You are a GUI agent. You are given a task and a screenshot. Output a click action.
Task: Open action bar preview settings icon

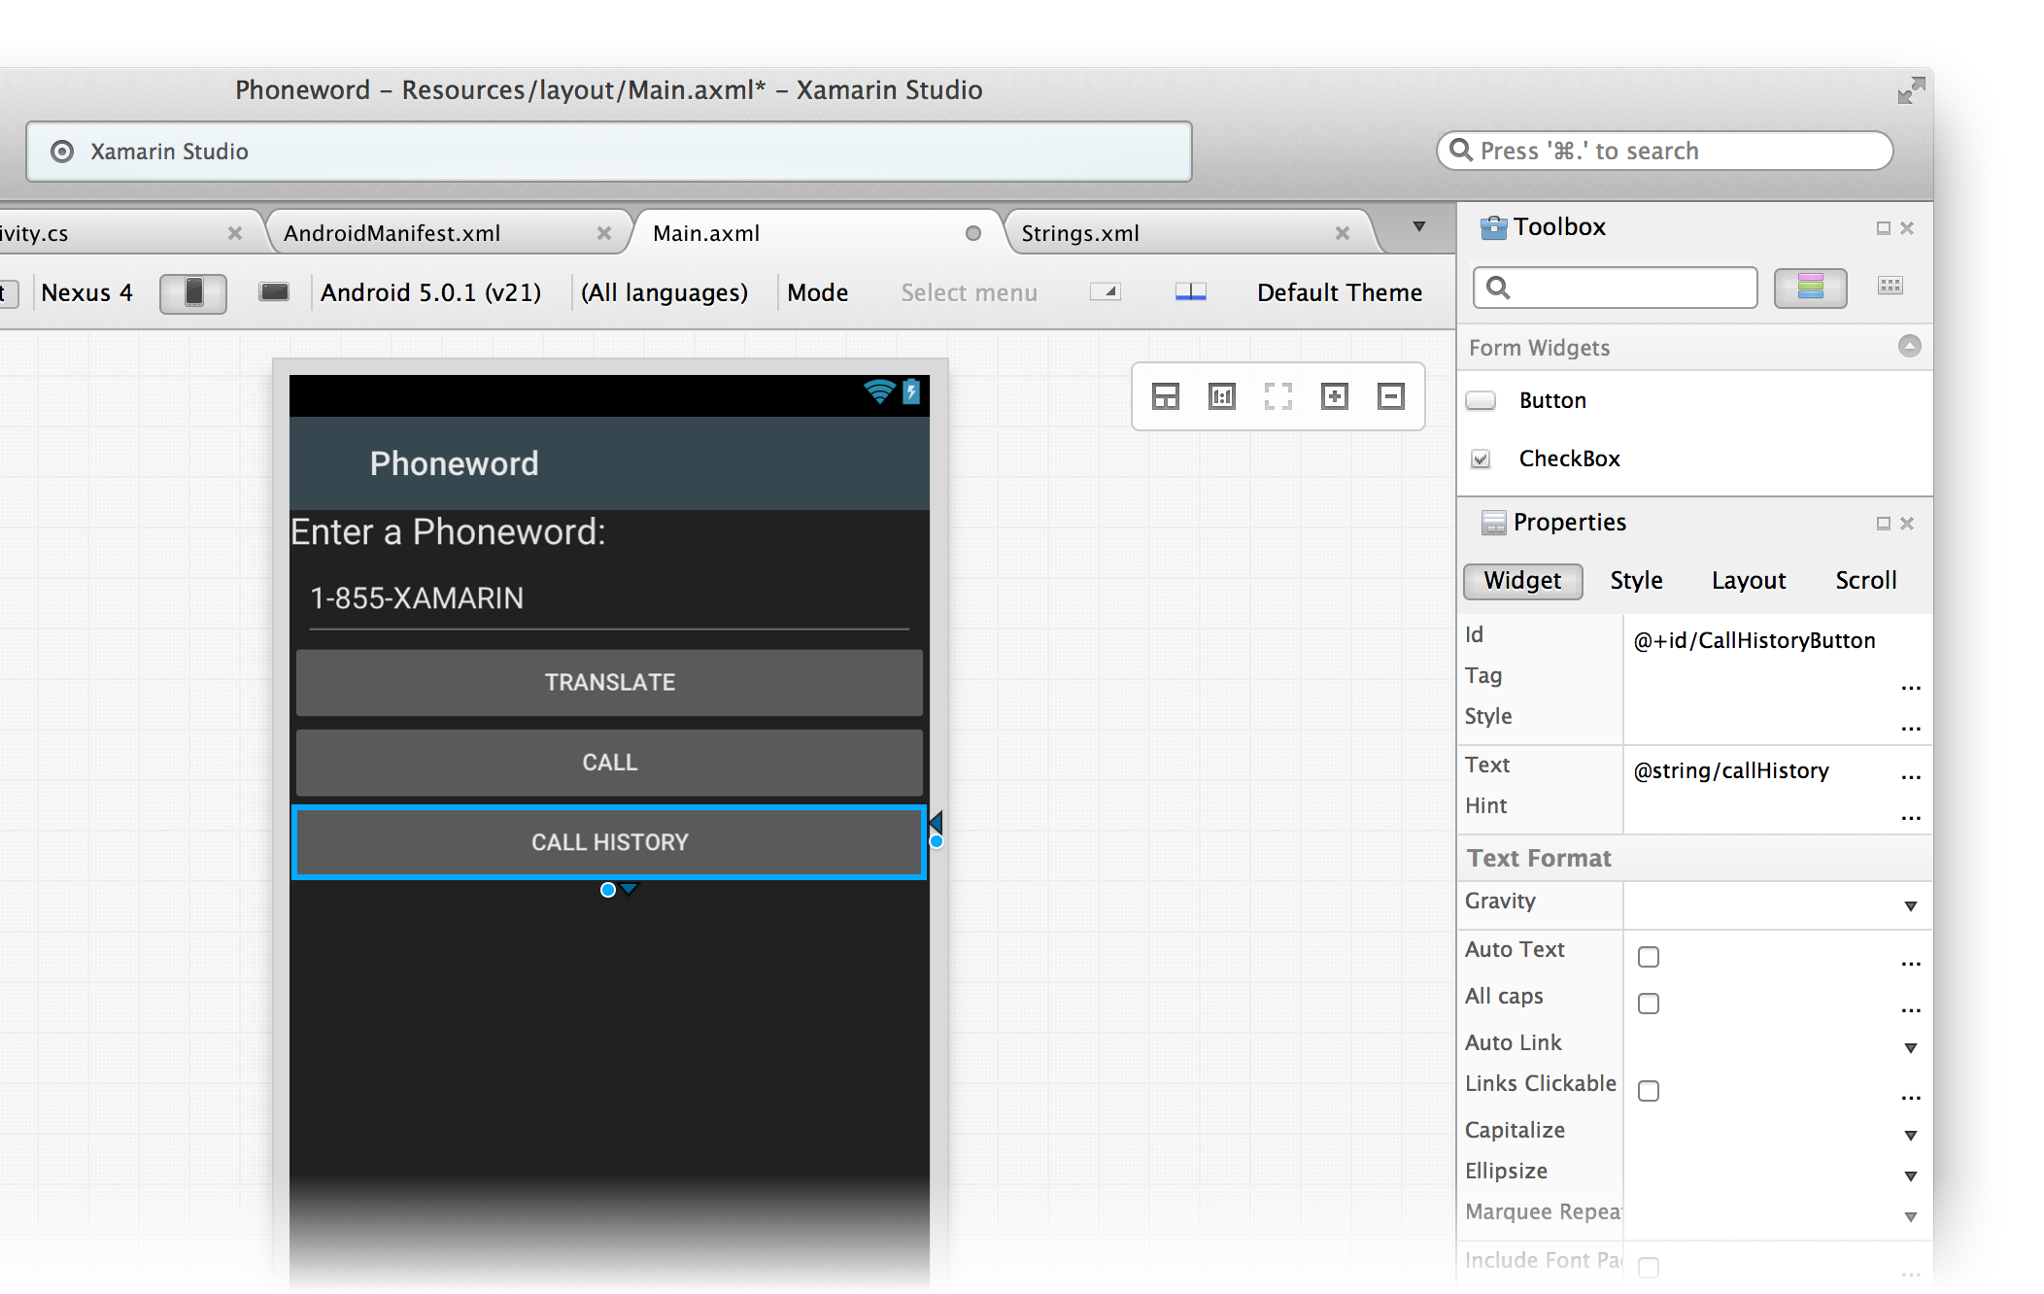tap(1105, 292)
